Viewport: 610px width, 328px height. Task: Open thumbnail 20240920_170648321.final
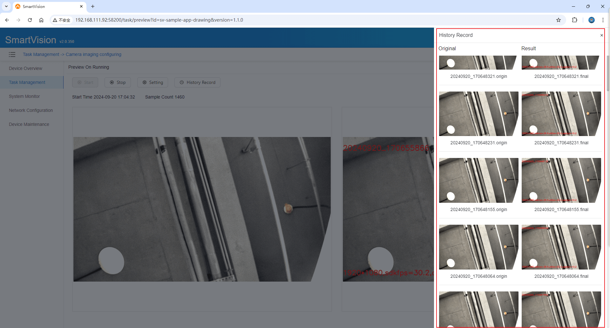point(561,63)
